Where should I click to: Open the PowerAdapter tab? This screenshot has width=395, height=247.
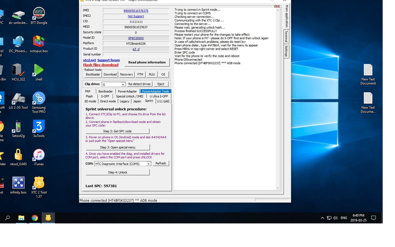click(x=127, y=91)
